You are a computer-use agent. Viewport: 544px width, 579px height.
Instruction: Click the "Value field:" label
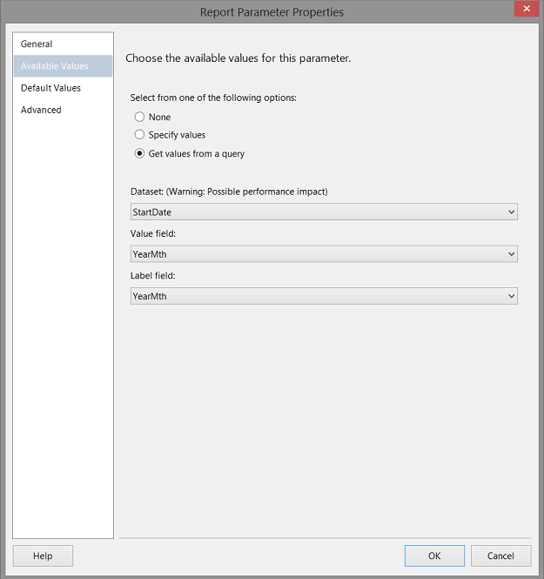click(154, 233)
